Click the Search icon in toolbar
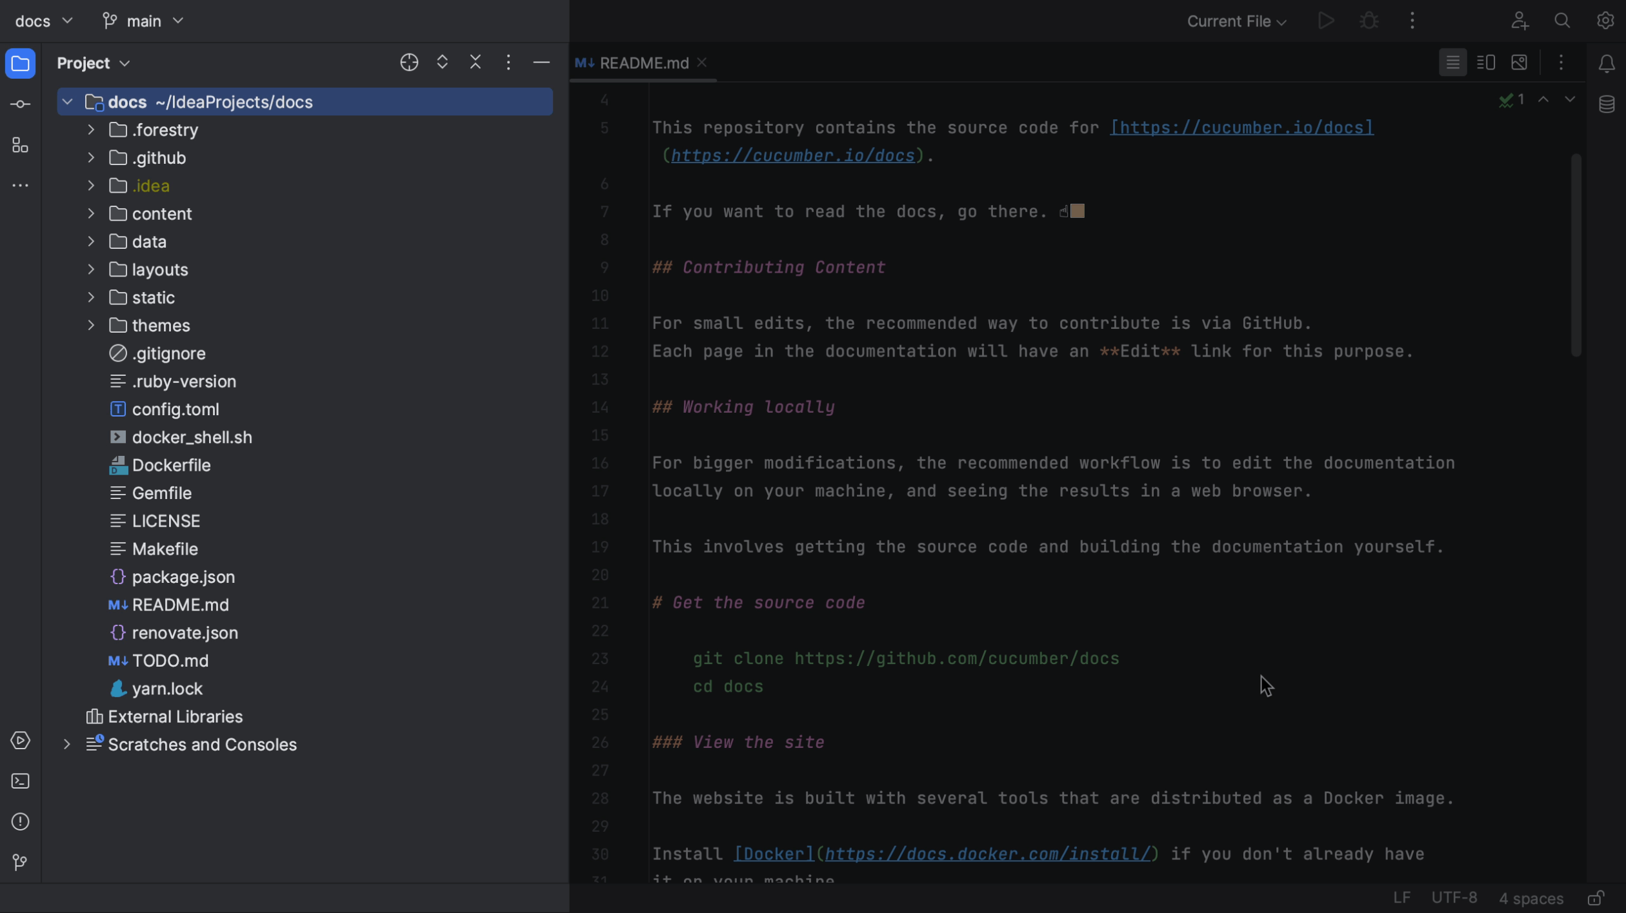This screenshot has width=1626, height=913. (x=1561, y=20)
